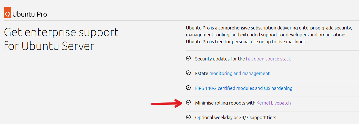The height and width of the screenshot is (124, 359).
Task: Visit the Kernel Livepatch link
Action: [273, 103]
